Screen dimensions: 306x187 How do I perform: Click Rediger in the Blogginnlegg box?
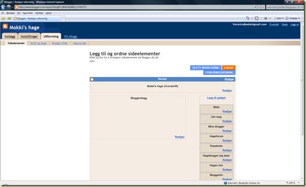click(x=180, y=137)
